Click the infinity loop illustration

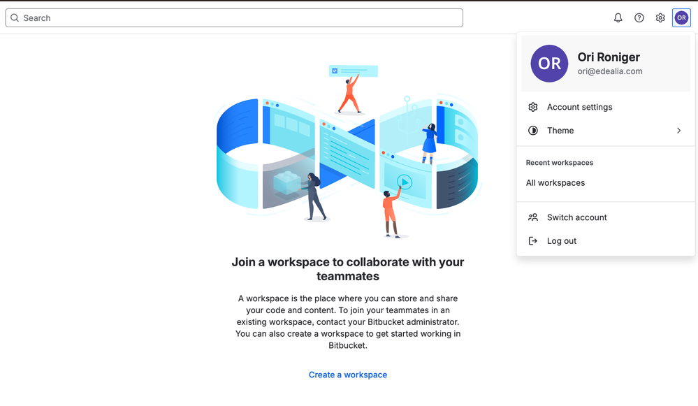click(x=347, y=152)
